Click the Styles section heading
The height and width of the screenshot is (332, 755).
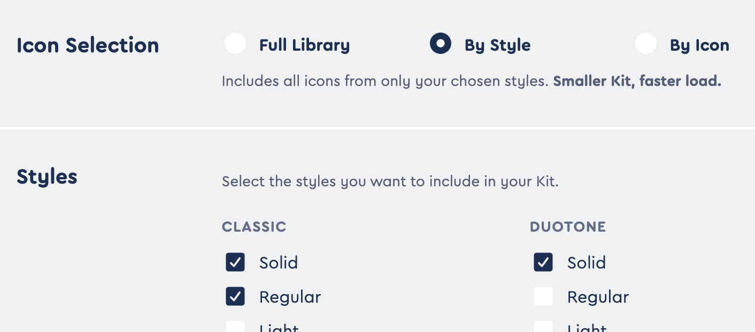(47, 177)
